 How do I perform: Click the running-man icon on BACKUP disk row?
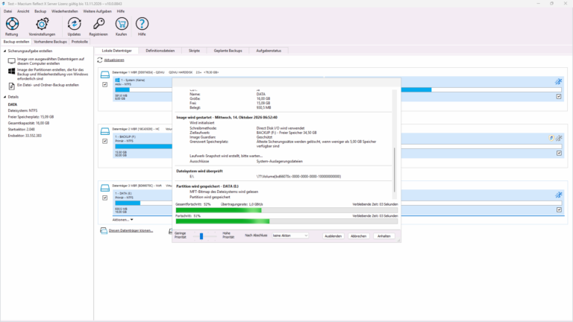point(559,138)
